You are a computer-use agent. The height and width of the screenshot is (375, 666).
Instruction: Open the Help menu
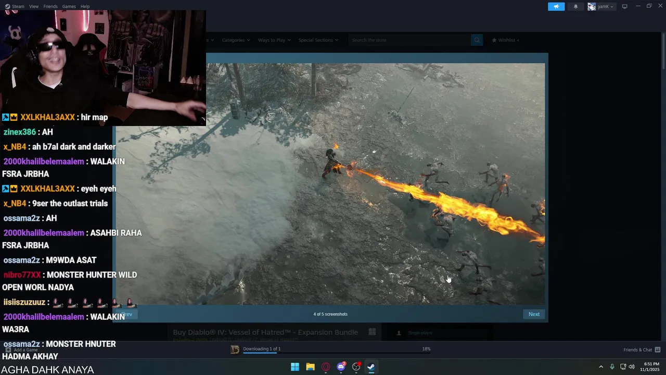85,6
